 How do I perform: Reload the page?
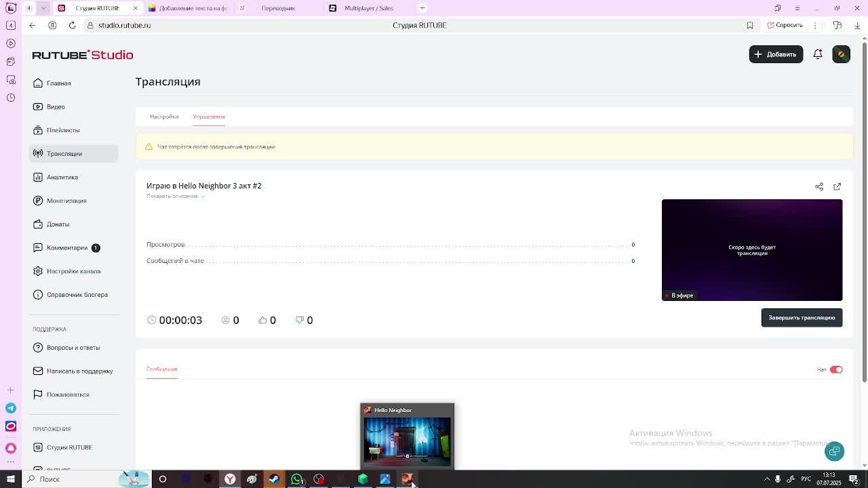(72, 25)
